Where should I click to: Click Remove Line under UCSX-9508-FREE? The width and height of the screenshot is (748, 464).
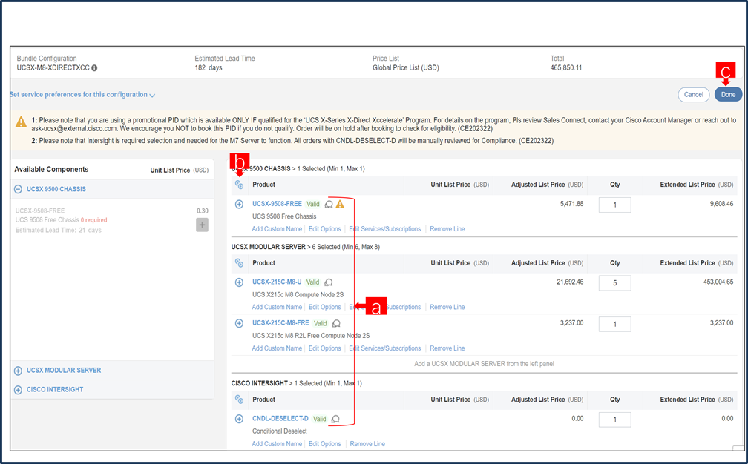pos(447,229)
